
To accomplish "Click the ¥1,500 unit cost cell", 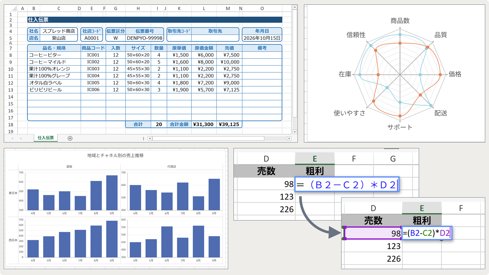I will (179, 55).
